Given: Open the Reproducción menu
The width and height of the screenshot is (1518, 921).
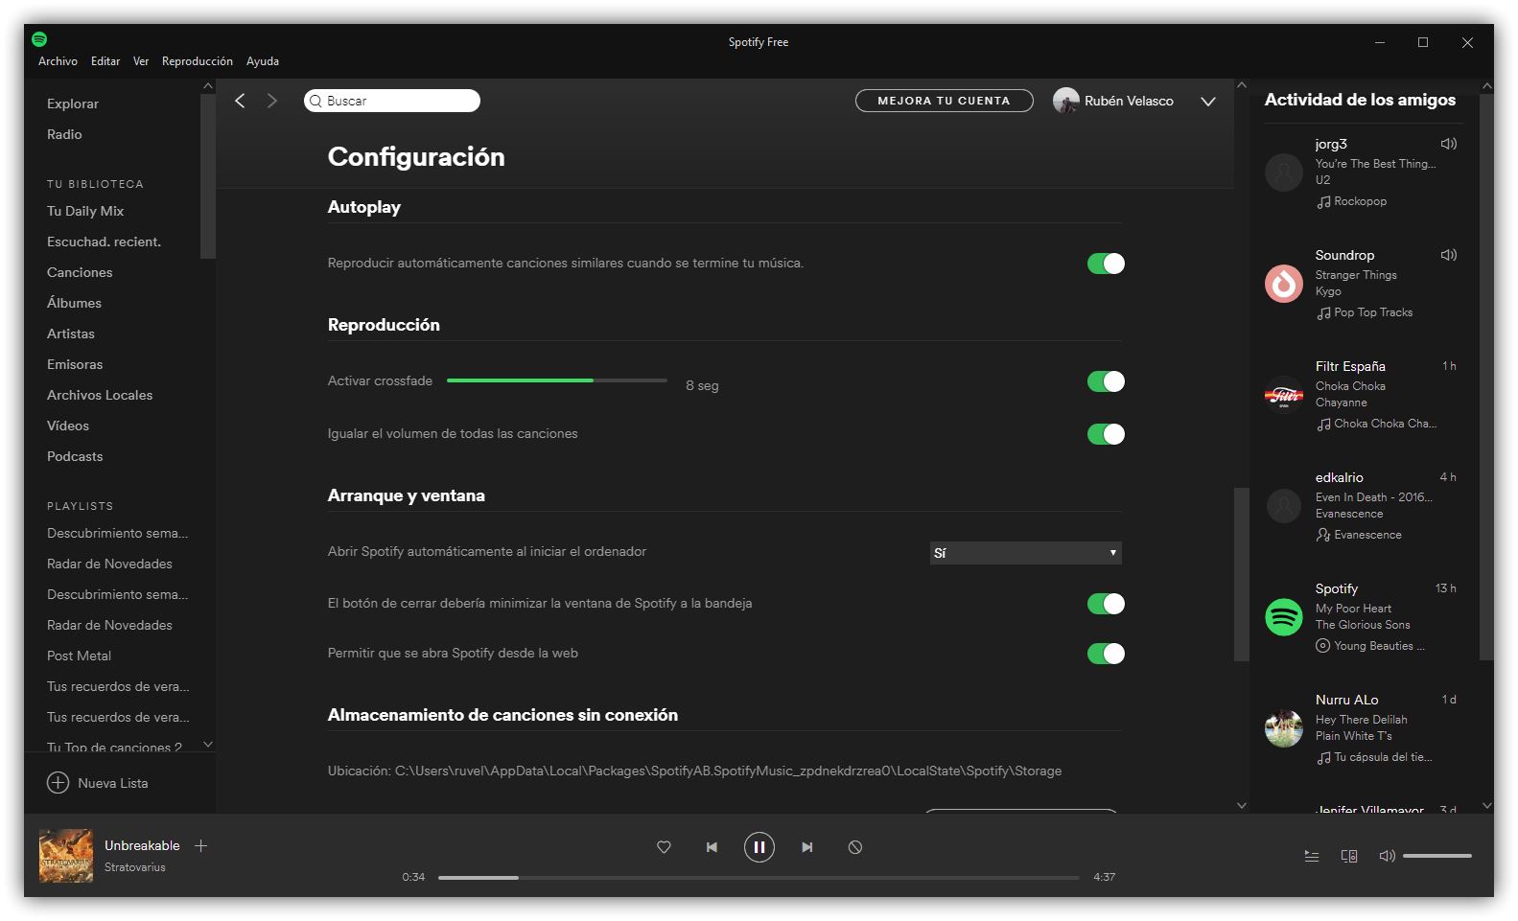Looking at the screenshot, I should point(198,61).
